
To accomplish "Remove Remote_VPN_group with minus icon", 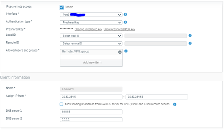I will coord(120,52).
